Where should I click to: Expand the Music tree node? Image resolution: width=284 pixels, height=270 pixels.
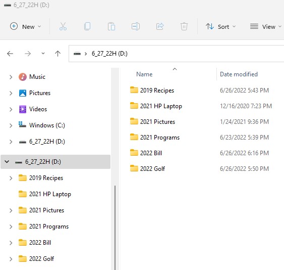11,77
